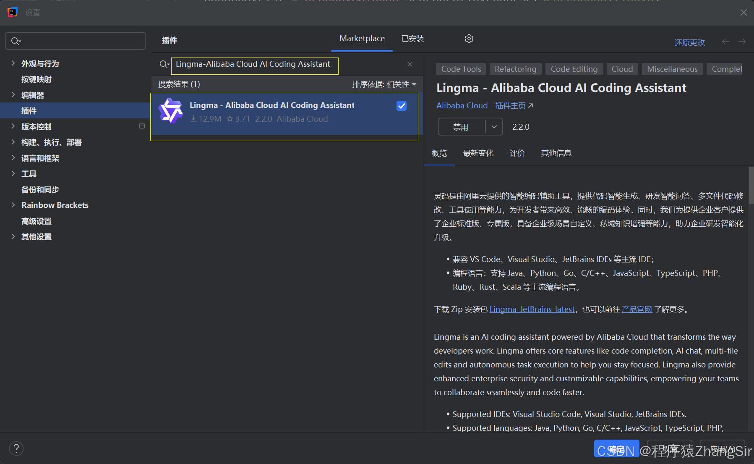Open the 插件主页 link
The width and height of the screenshot is (754, 464).
(x=514, y=106)
